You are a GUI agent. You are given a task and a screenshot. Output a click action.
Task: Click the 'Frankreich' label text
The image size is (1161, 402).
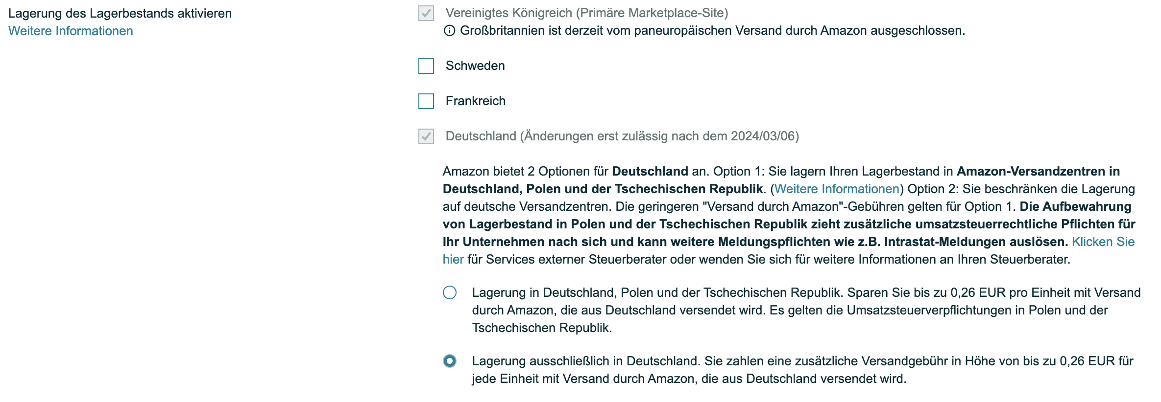click(476, 101)
